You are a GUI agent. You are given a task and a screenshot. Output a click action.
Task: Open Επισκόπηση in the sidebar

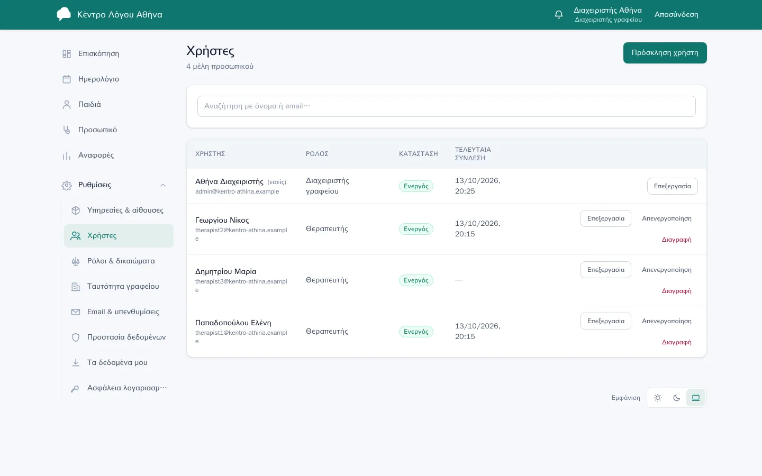point(114,54)
